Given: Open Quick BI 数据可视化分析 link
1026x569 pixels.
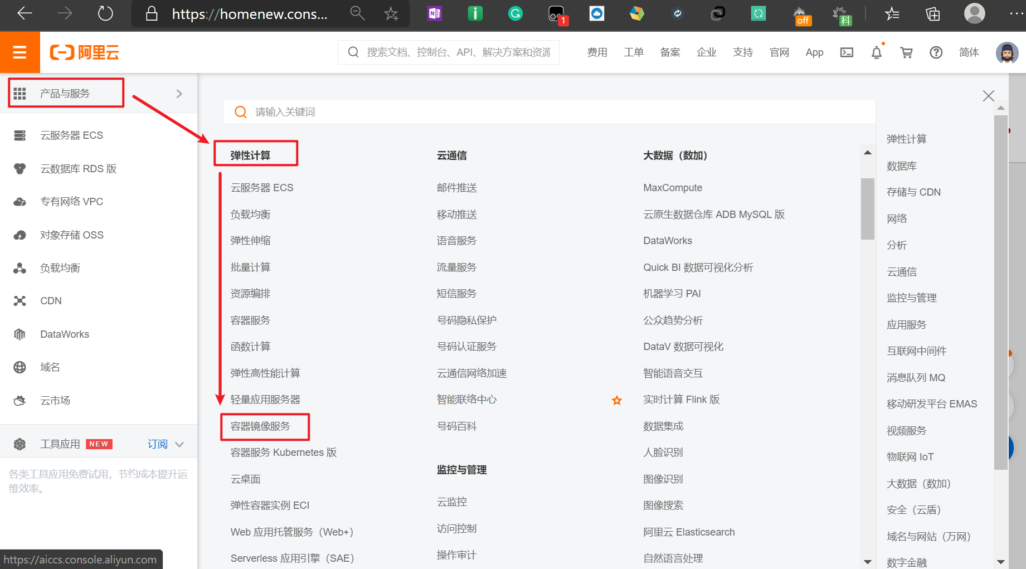Looking at the screenshot, I should pos(698,268).
